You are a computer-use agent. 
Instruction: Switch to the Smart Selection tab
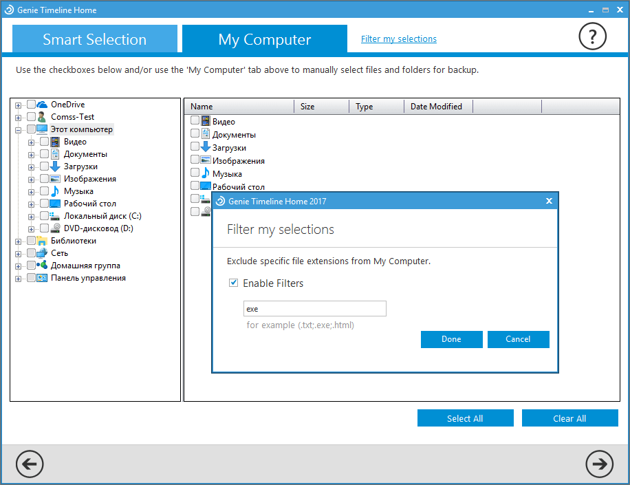click(x=95, y=39)
